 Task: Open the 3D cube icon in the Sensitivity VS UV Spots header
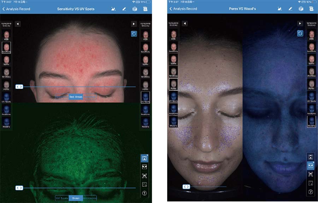click(x=135, y=9)
